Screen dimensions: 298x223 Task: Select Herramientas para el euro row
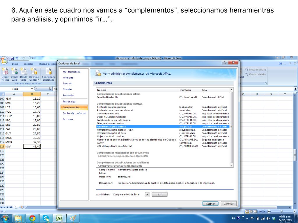163,133
